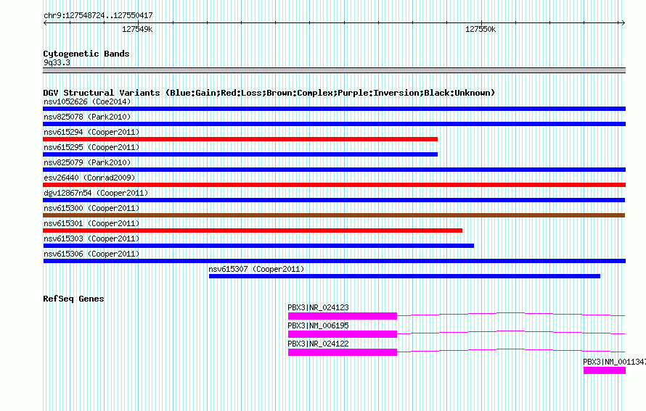The height and width of the screenshot is (411, 646).
Task: Click the nsv615300 (Cooper2011) label
Action: (91, 208)
